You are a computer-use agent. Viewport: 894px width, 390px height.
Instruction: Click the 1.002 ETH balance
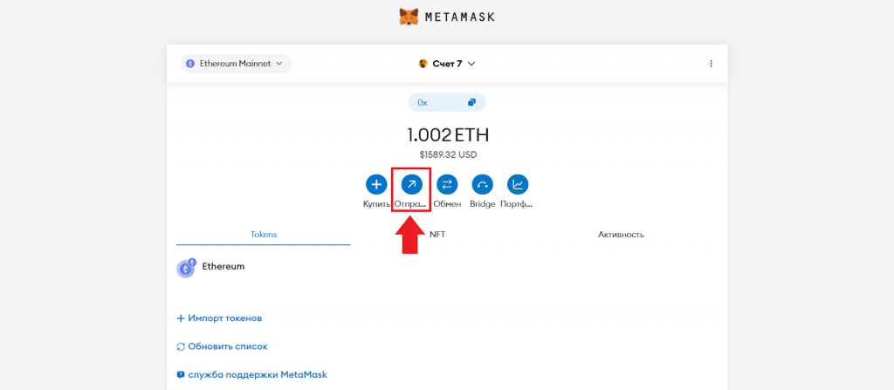coord(448,135)
